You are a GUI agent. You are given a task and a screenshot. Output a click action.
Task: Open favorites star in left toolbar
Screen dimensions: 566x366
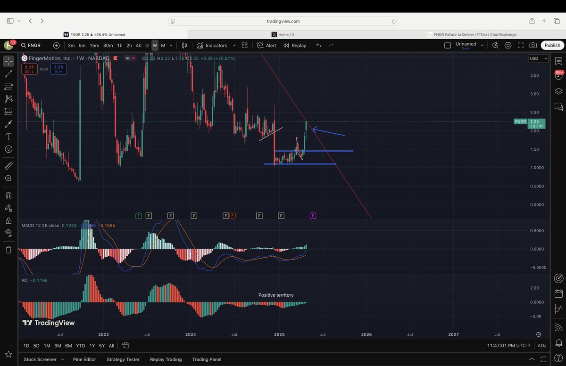(8, 354)
